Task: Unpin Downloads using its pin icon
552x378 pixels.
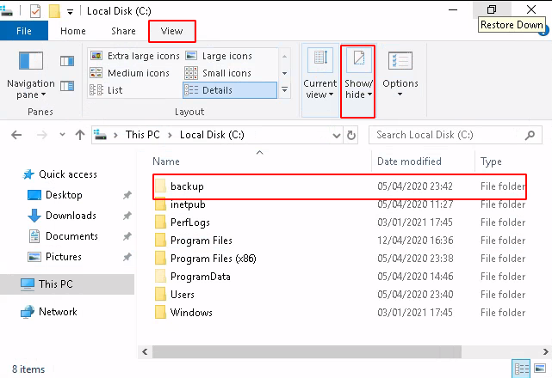Action: point(127,216)
